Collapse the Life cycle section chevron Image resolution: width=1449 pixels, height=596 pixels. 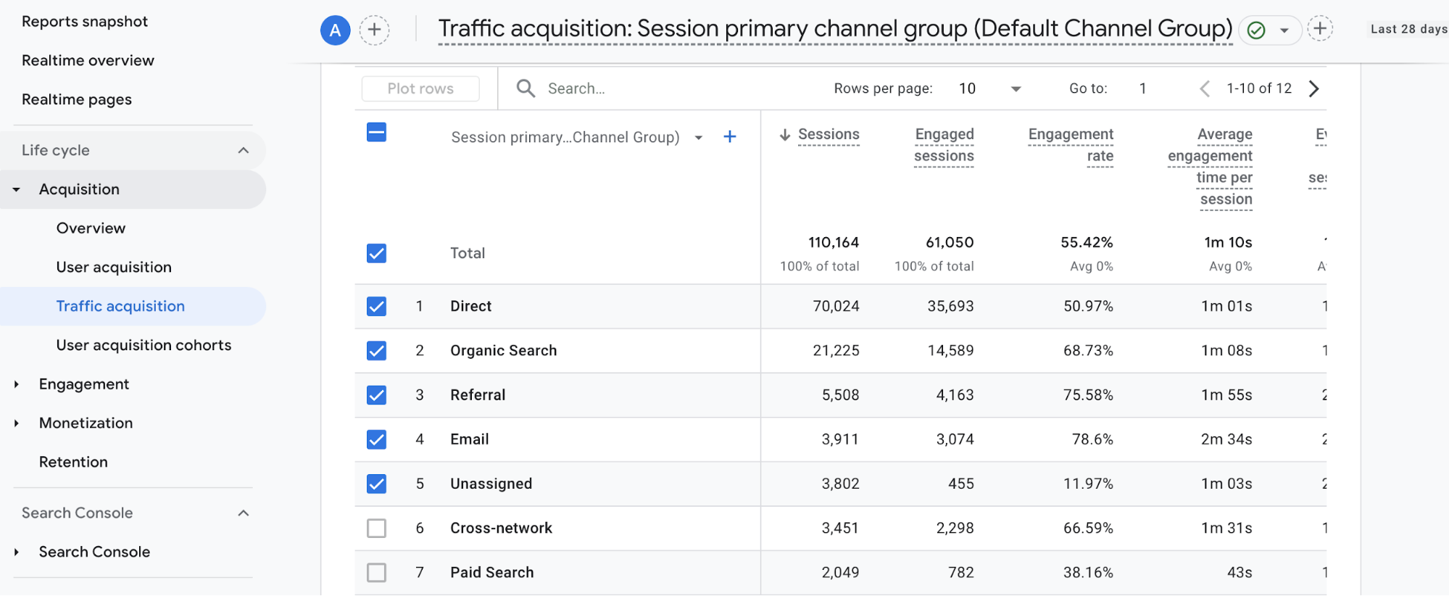point(244,150)
